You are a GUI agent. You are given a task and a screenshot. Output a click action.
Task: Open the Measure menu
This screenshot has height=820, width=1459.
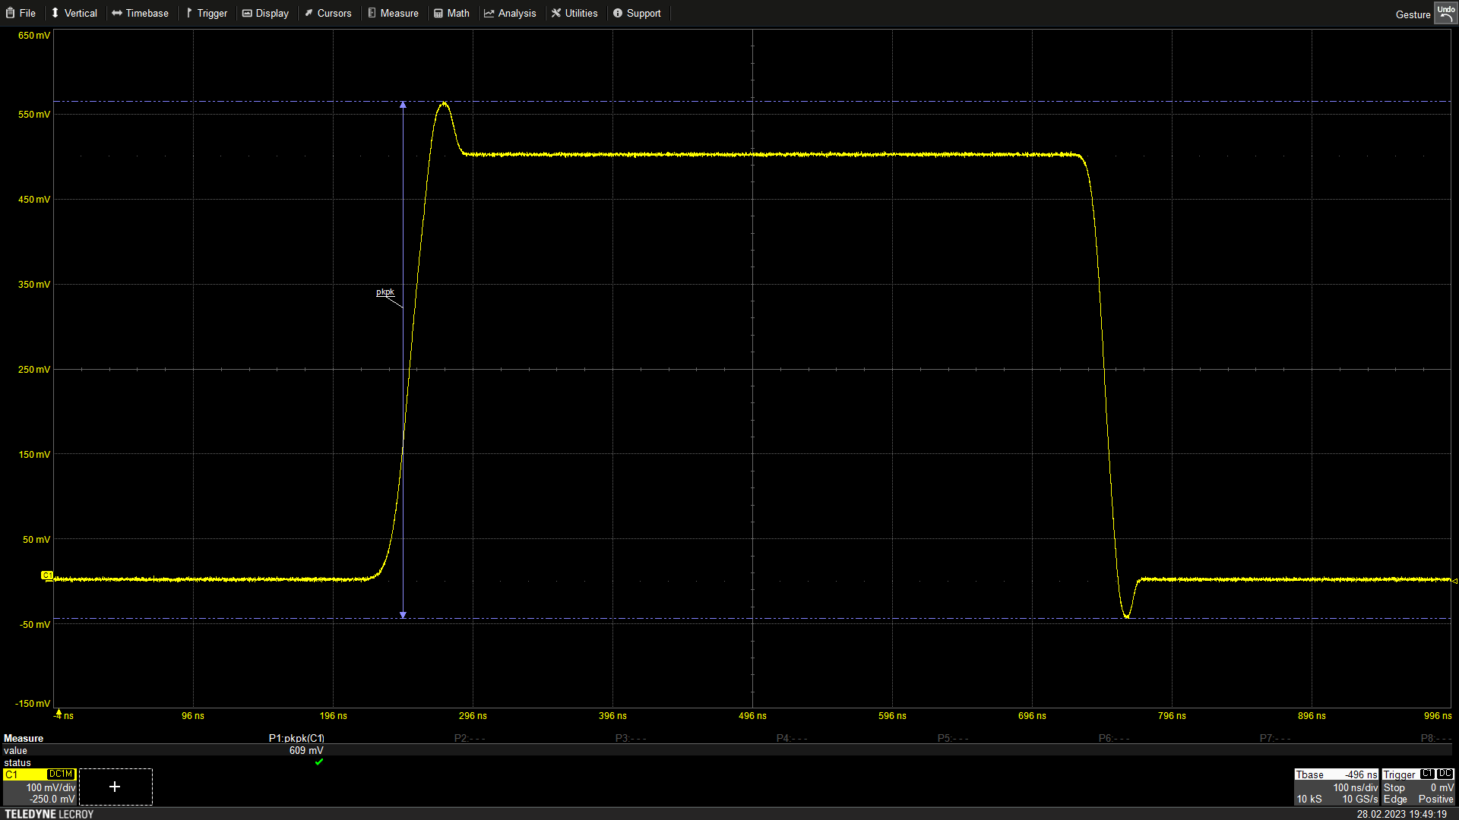pyautogui.click(x=393, y=13)
